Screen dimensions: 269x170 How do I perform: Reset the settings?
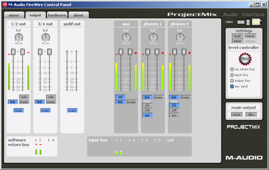click(x=238, y=41)
